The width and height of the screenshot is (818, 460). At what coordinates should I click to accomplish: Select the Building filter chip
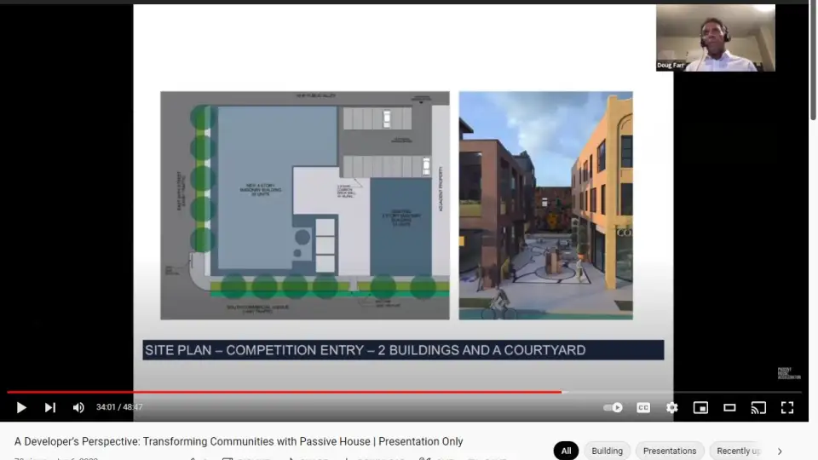[607, 451]
